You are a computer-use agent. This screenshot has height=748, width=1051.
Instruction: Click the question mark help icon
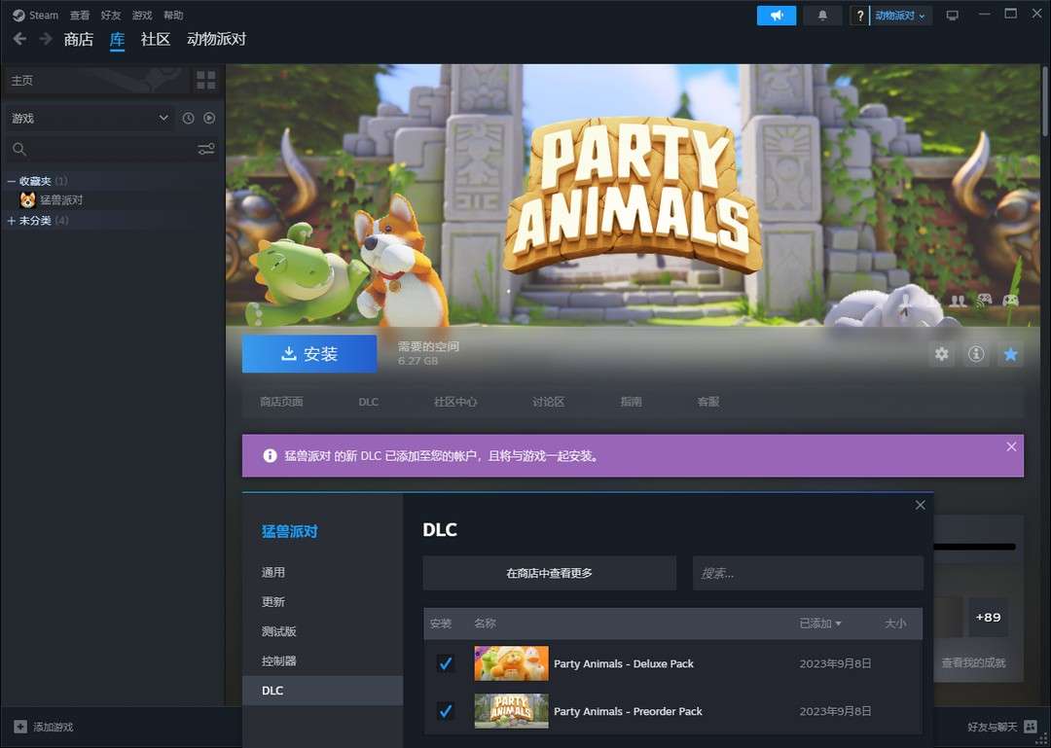coord(860,16)
